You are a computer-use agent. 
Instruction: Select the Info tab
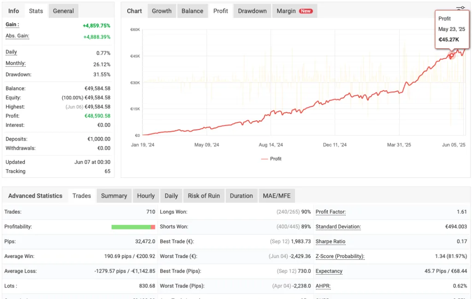[x=13, y=11]
